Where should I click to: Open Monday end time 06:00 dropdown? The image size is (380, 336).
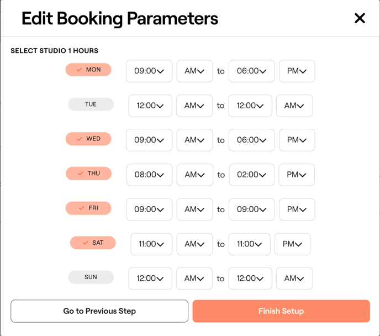252,71
